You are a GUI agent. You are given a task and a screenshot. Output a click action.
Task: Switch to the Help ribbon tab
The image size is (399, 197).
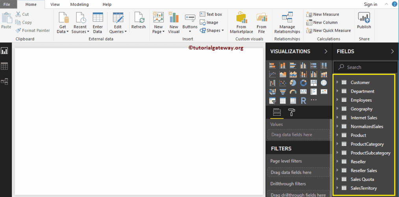pyautogui.click(x=107, y=4)
